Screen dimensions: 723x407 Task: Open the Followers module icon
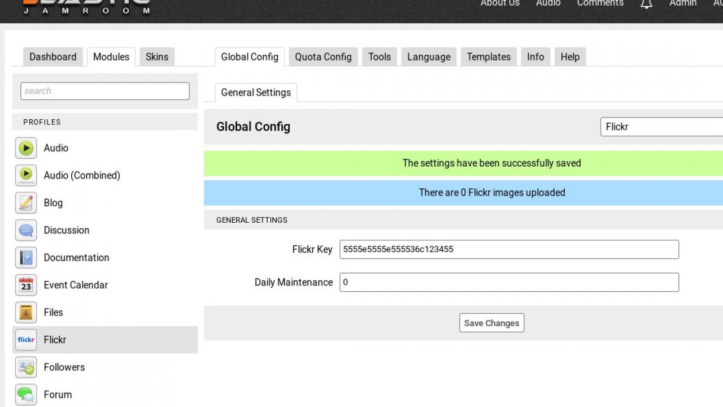click(26, 367)
